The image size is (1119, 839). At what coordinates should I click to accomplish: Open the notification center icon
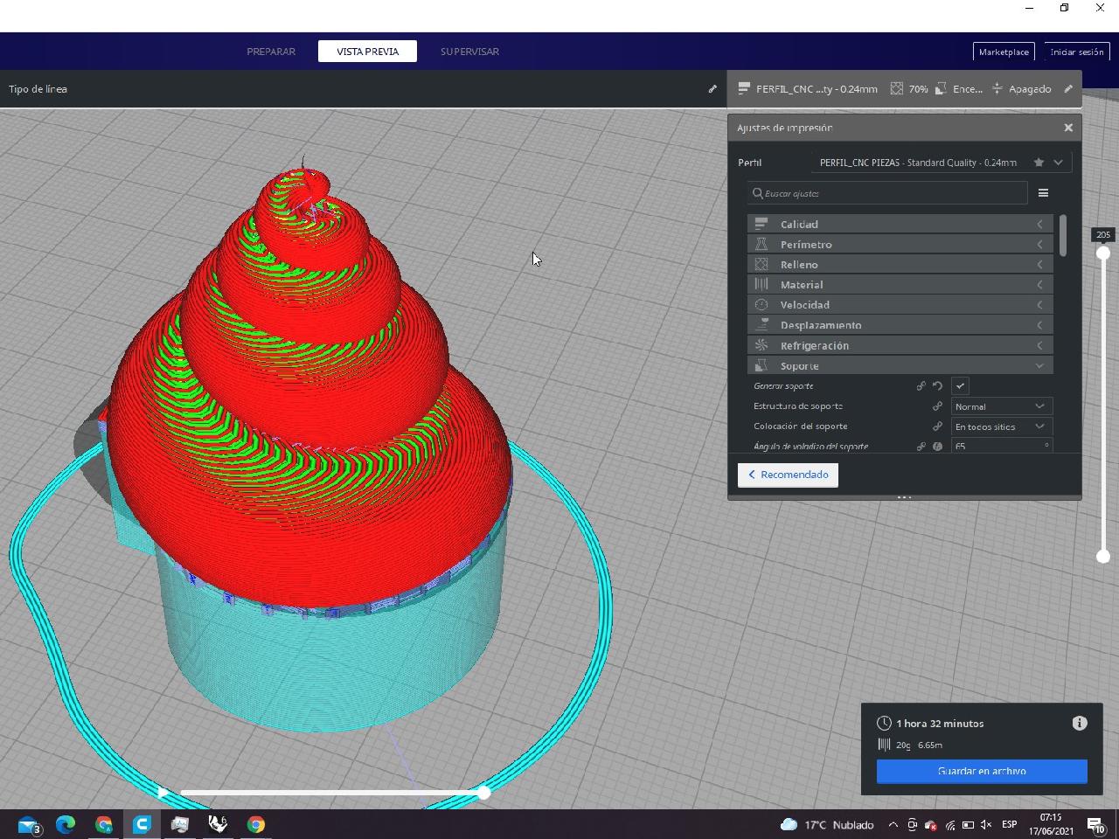point(1096,824)
